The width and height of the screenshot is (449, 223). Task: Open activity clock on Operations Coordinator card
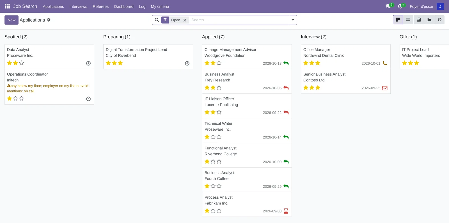88,99
